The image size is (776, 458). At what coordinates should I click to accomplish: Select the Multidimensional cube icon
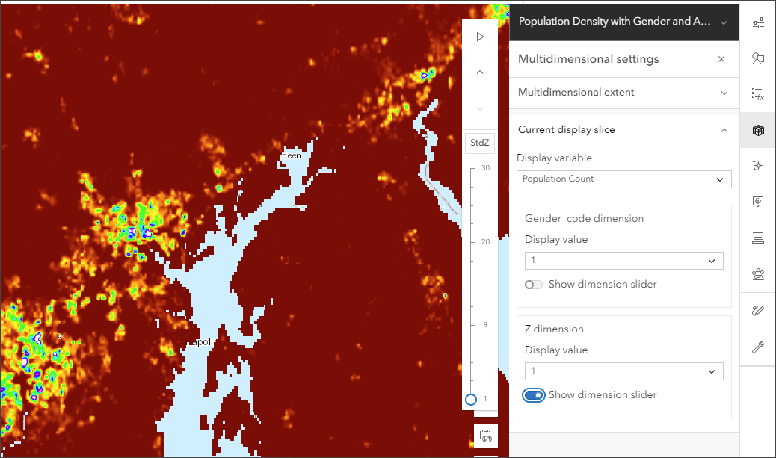coord(758,130)
